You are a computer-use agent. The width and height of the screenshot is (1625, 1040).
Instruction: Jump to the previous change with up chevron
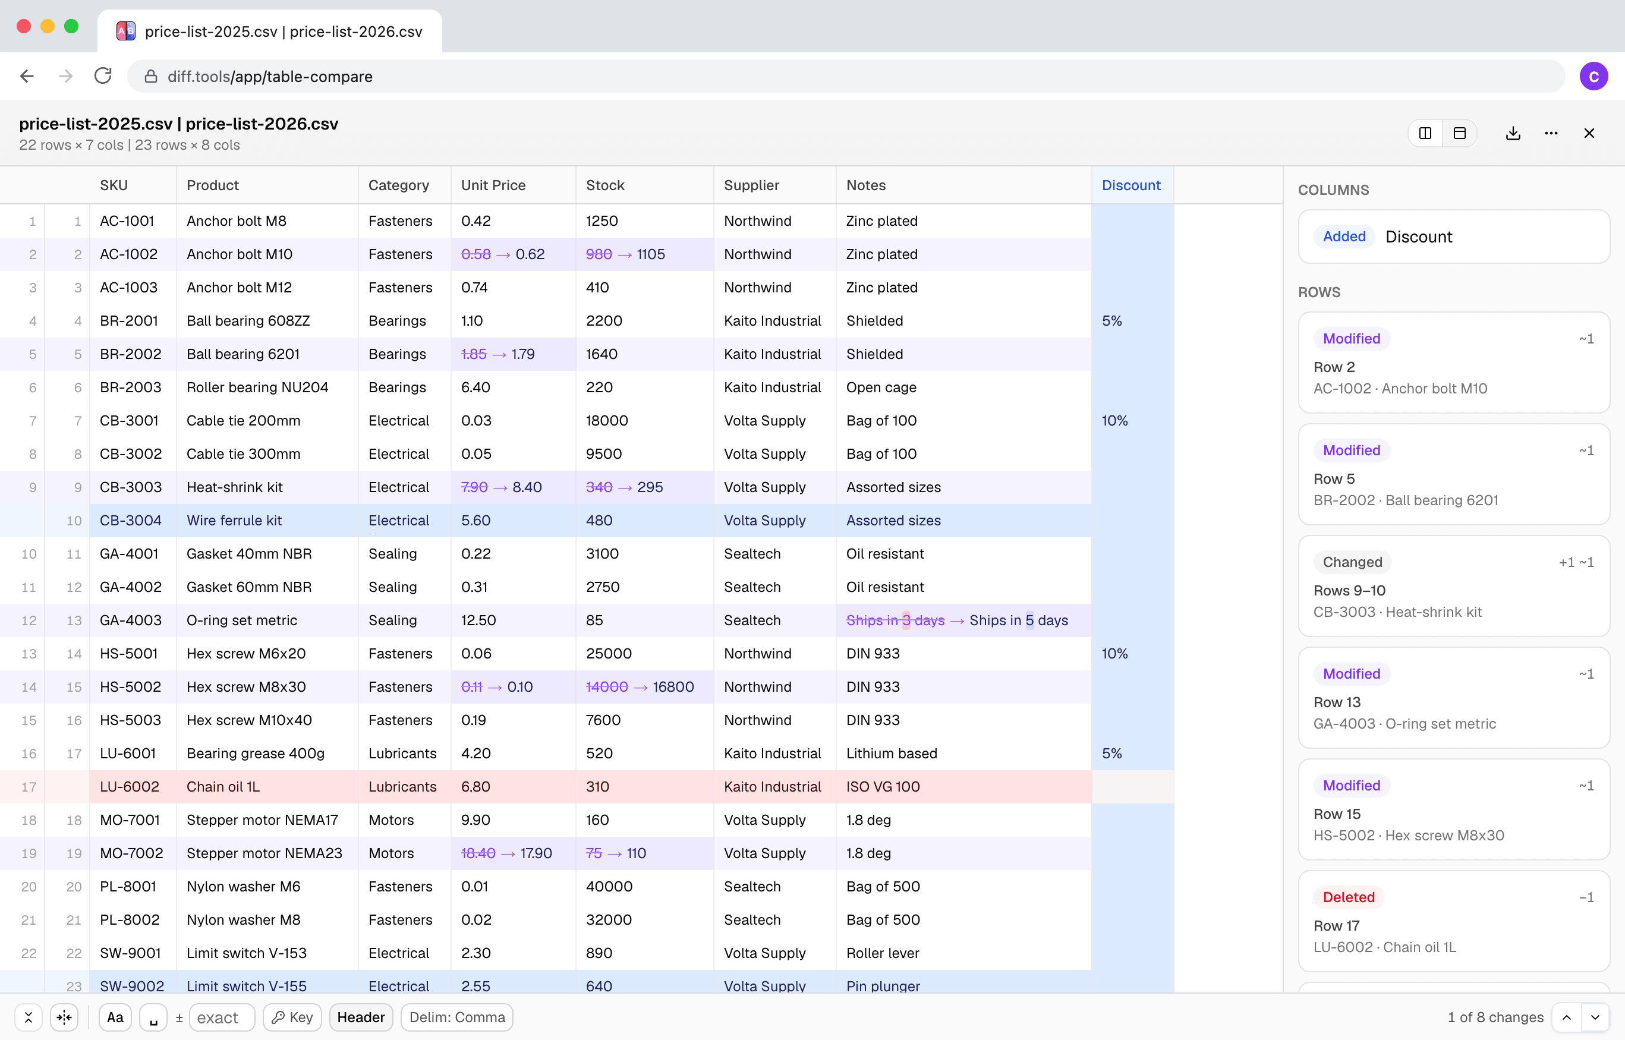[1567, 1017]
